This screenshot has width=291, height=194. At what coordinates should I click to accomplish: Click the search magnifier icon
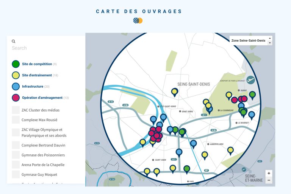[x=13, y=41]
